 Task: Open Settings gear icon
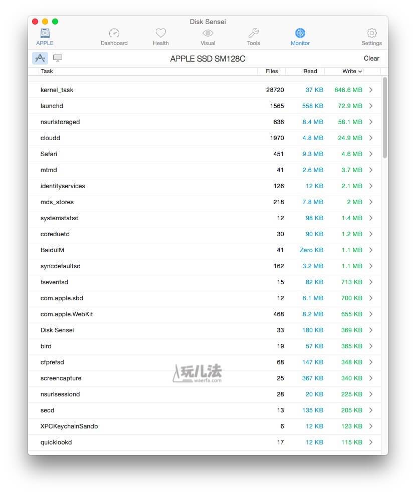(372, 33)
